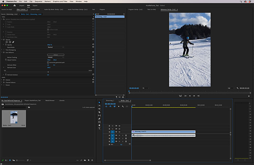
Task: Create 4-point polygon mask under Opacity
Action: 10,42
